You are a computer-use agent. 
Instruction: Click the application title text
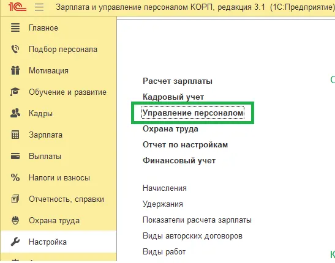pos(195,7)
